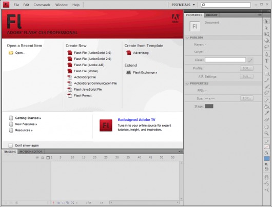Image resolution: width=272 pixels, height=207 pixels.
Task: Select the Hand tool
Action: click(267, 127)
